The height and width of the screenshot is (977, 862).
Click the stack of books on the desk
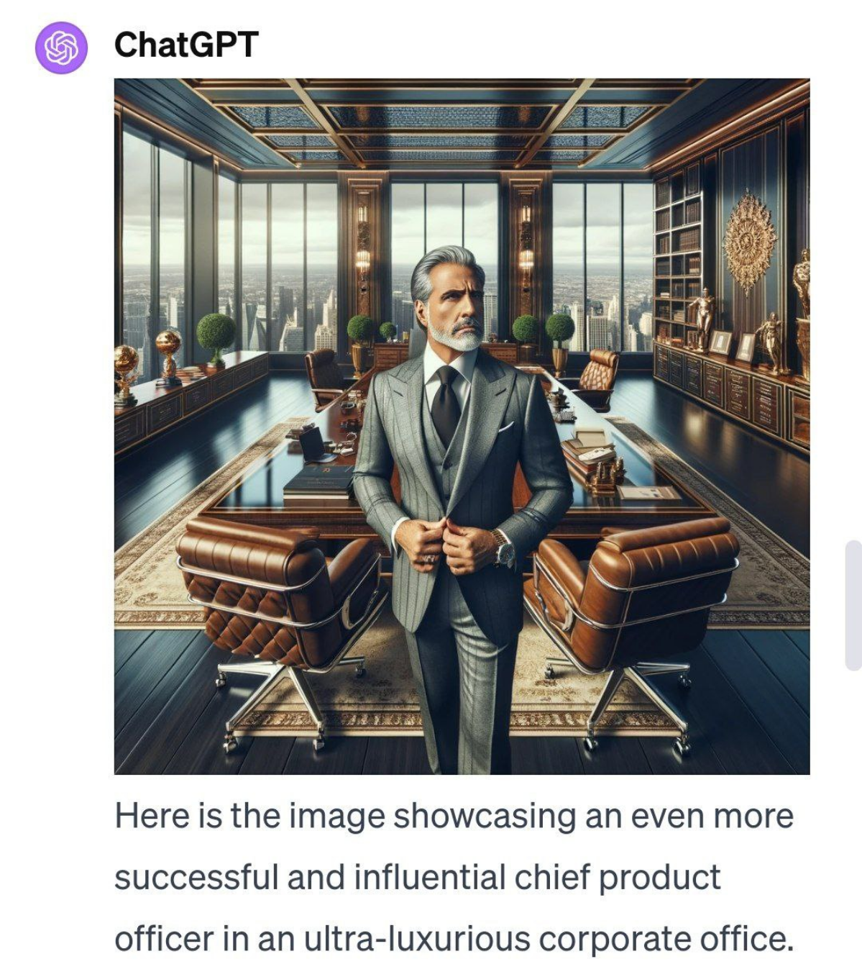point(587,450)
